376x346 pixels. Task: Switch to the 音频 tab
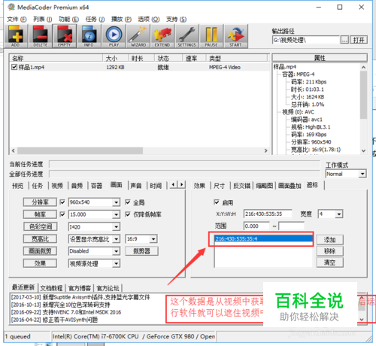point(77,186)
